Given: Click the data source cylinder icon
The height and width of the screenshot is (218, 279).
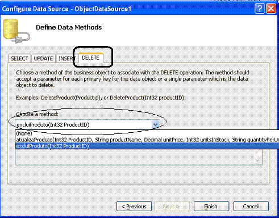Looking at the screenshot, I should pyautogui.click(x=16, y=31).
